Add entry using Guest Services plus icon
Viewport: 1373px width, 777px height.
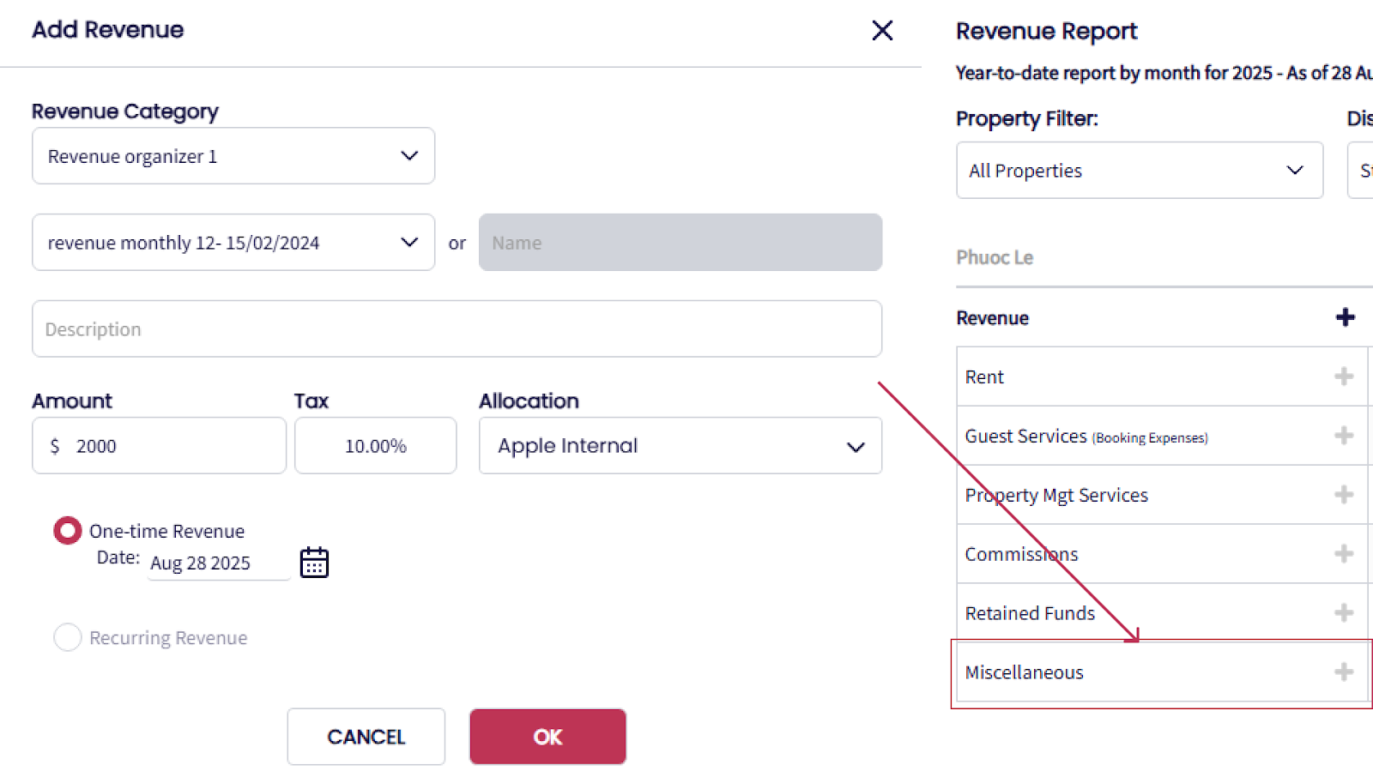[x=1344, y=436]
